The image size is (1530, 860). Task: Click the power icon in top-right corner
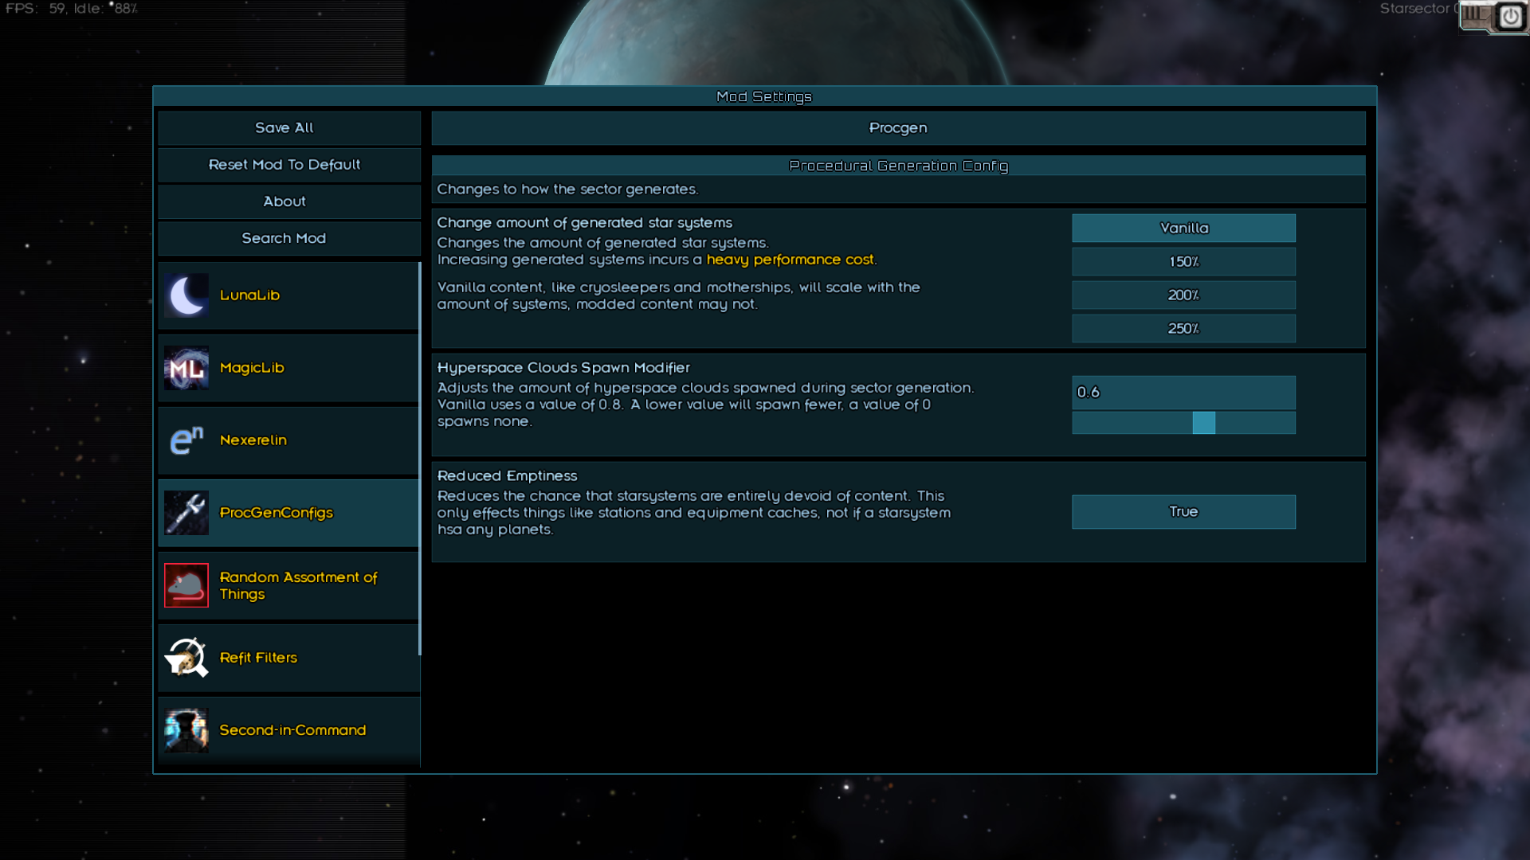[x=1510, y=17]
